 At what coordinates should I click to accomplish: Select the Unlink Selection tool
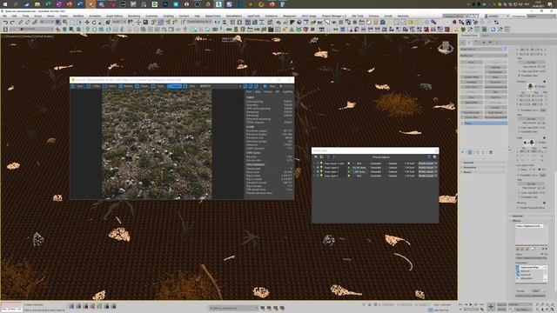pos(27,23)
